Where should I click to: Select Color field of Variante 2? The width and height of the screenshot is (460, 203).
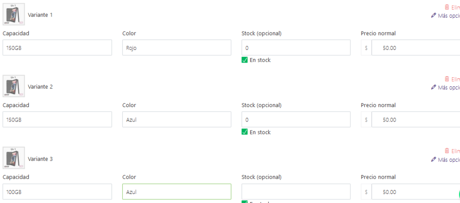coord(177,120)
